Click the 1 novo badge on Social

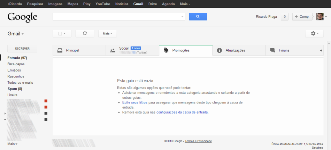pyautogui.click(x=136, y=48)
